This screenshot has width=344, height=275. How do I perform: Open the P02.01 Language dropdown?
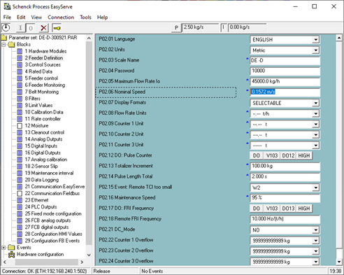(x=315, y=40)
